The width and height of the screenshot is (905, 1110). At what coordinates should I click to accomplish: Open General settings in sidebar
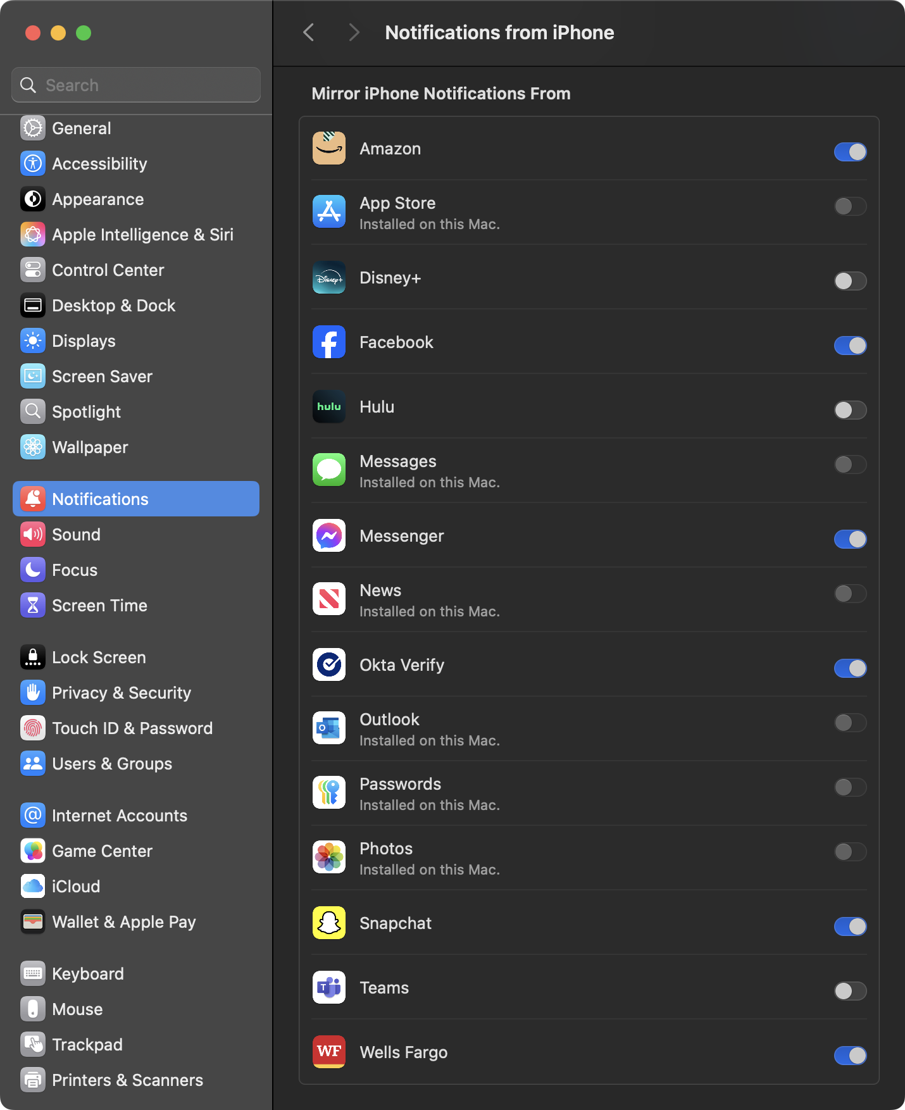coord(136,128)
